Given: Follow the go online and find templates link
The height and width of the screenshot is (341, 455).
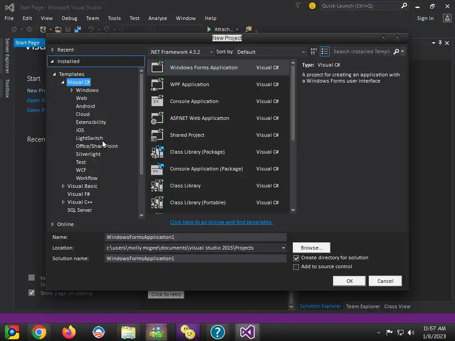Looking at the screenshot, I should 221,222.
